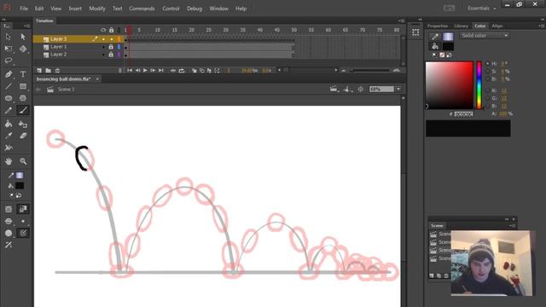
Task: Open the collapsed Transform panel icon
Action: pos(415,32)
